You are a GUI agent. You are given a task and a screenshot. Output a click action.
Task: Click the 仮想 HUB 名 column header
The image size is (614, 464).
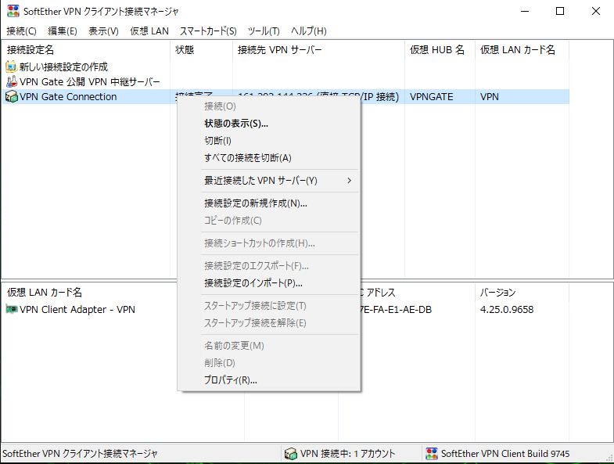439,50
